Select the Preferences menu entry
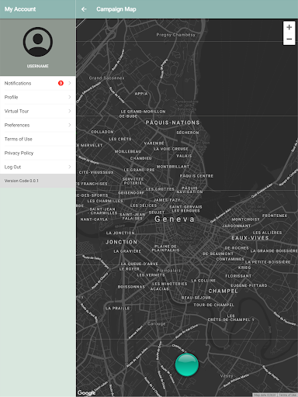The width and height of the screenshot is (298, 397). pos(38,125)
